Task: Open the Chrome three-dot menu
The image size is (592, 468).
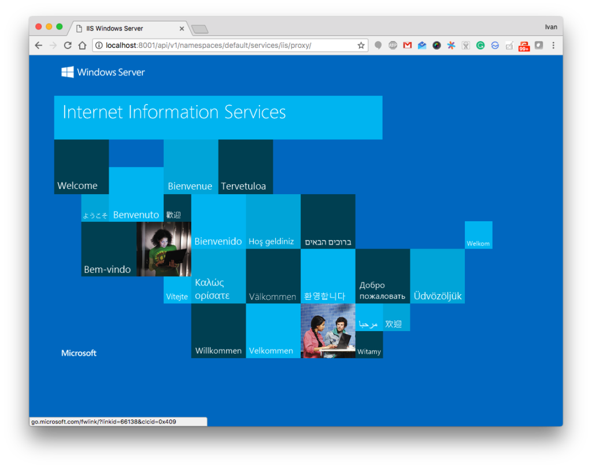Action: click(x=553, y=45)
